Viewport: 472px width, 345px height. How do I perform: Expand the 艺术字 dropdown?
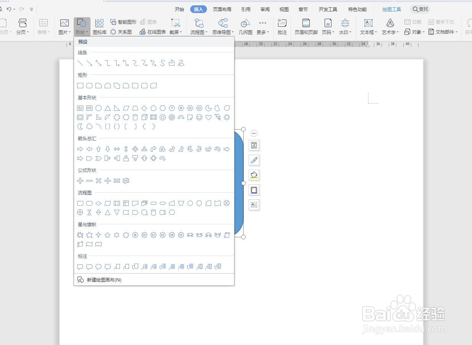tap(390, 27)
